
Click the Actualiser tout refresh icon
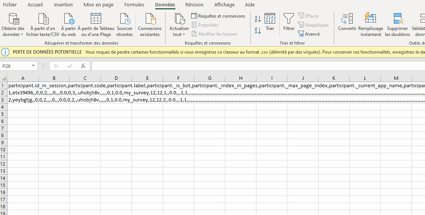point(179,19)
